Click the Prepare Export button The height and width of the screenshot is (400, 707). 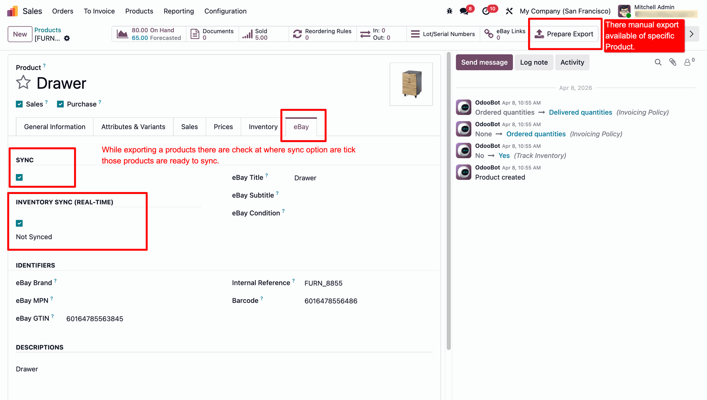564,34
